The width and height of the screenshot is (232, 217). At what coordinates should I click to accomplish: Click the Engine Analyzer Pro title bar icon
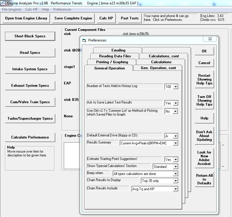2,3
